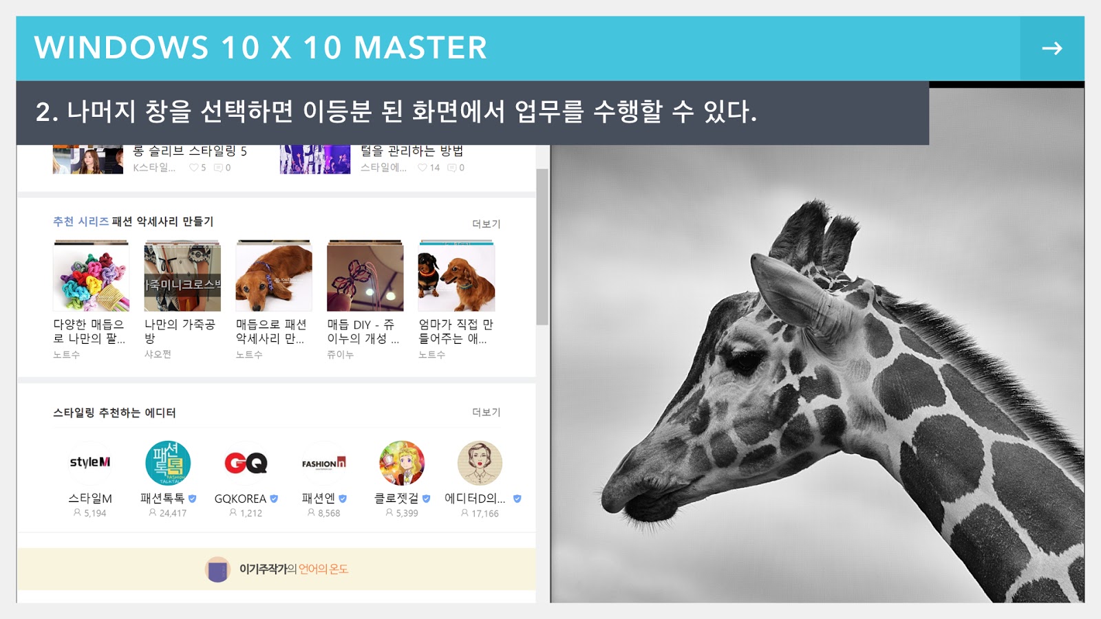This screenshot has width=1101, height=619.
Task: Open the 에디터D editor avatar
Action: coord(480,463)
